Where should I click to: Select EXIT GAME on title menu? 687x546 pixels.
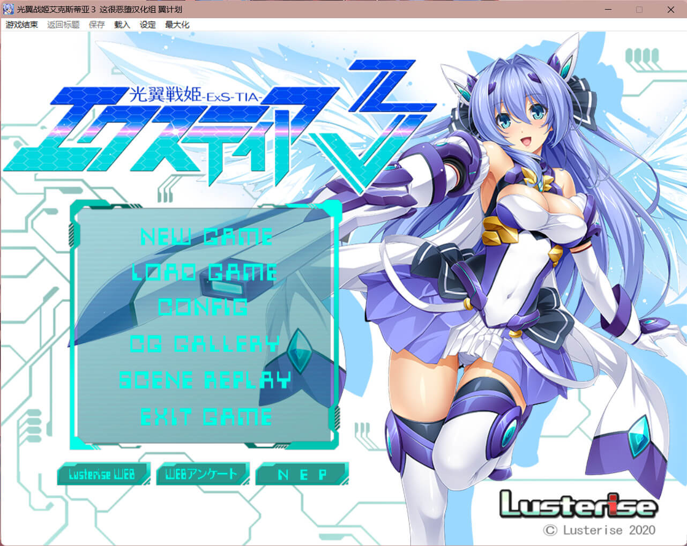tap(206, 417)
